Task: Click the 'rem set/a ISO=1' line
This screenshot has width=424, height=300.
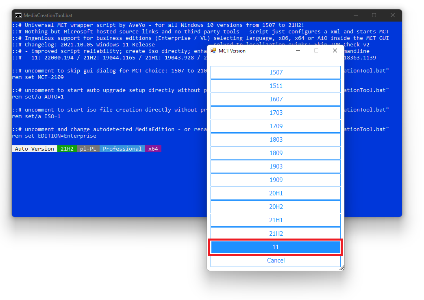Action: click(37, 116)
